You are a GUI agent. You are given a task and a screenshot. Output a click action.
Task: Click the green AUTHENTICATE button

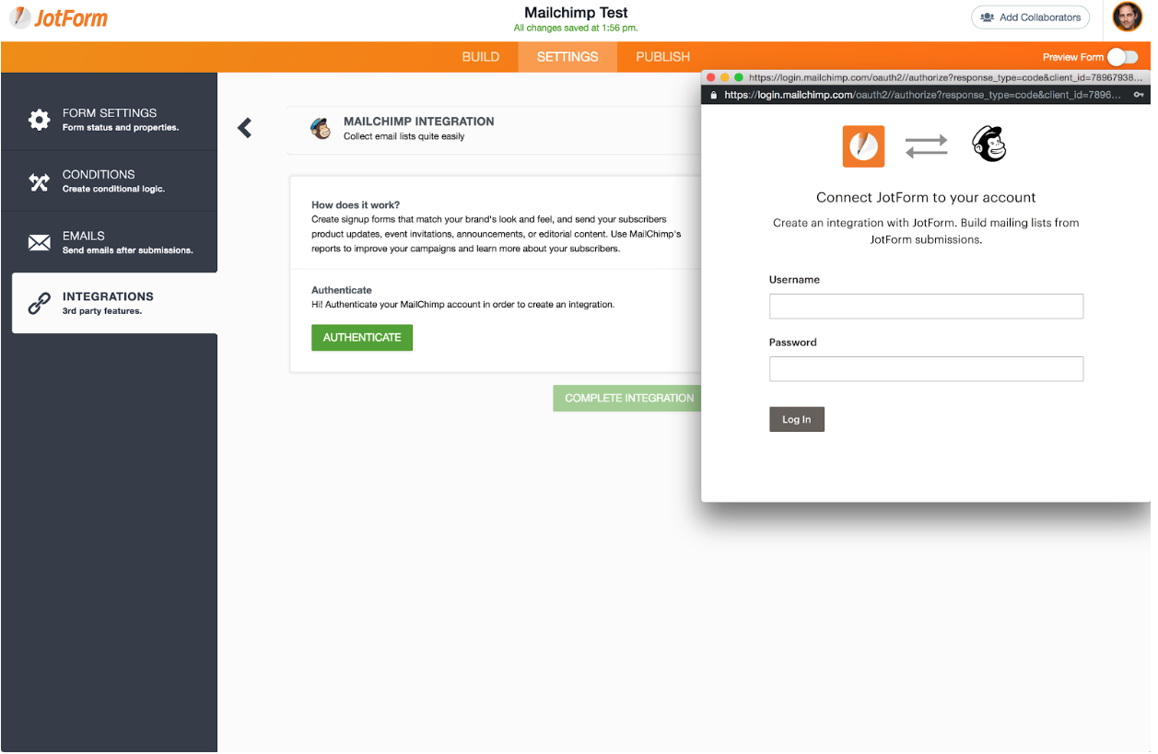tap(362, 338)
